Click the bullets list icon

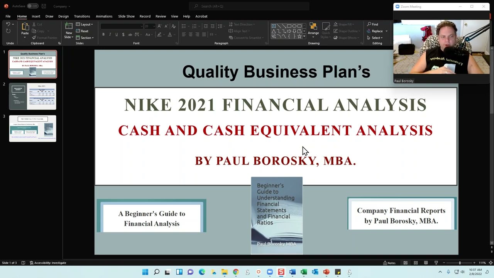point(184,26)
